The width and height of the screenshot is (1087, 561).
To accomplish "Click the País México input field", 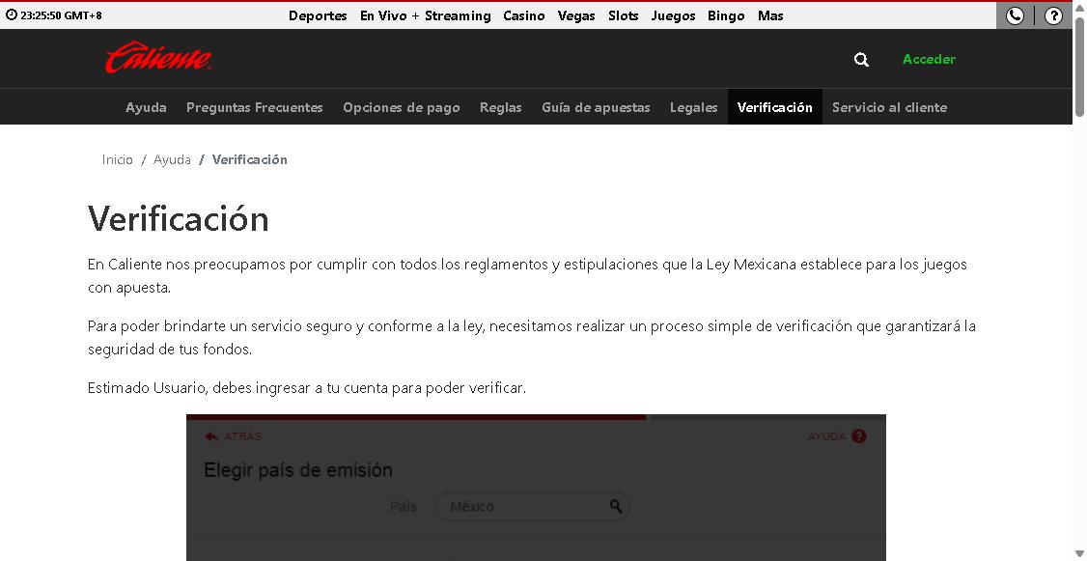I will point(533,506).
